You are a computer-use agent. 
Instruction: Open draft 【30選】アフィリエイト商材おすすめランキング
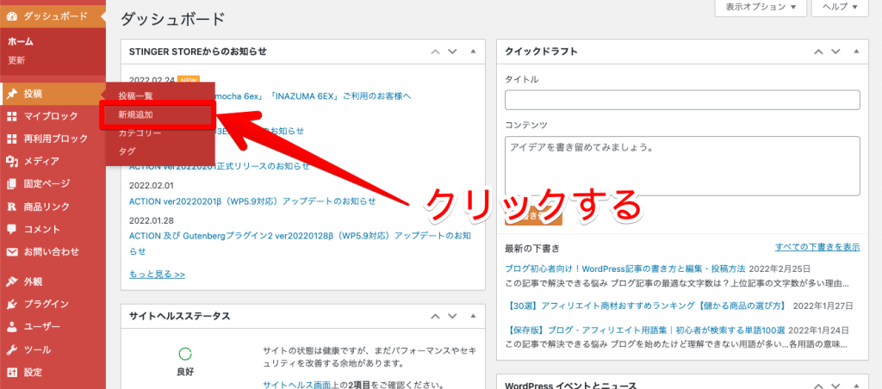tap(646, 306)
